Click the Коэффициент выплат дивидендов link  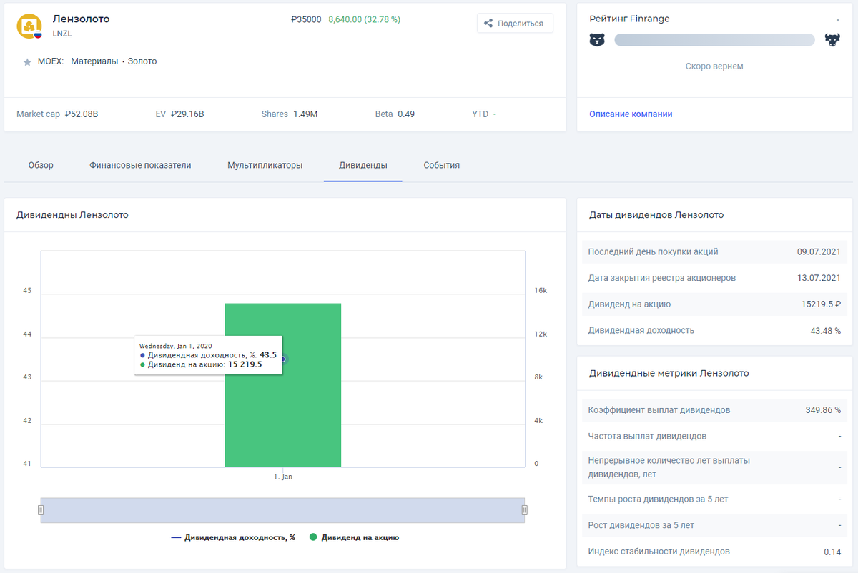(661, 410)
